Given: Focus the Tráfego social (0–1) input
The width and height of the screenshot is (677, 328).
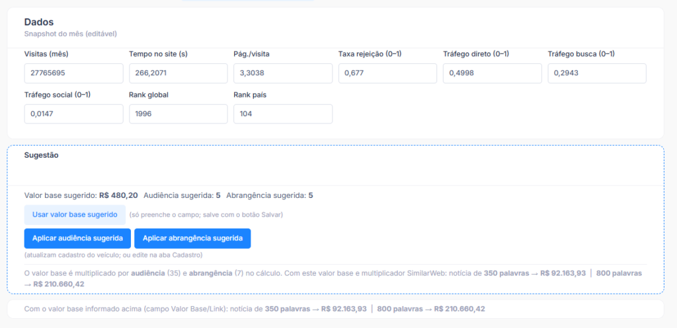Looking at the screenshot, I should click(x=73, y=114).
